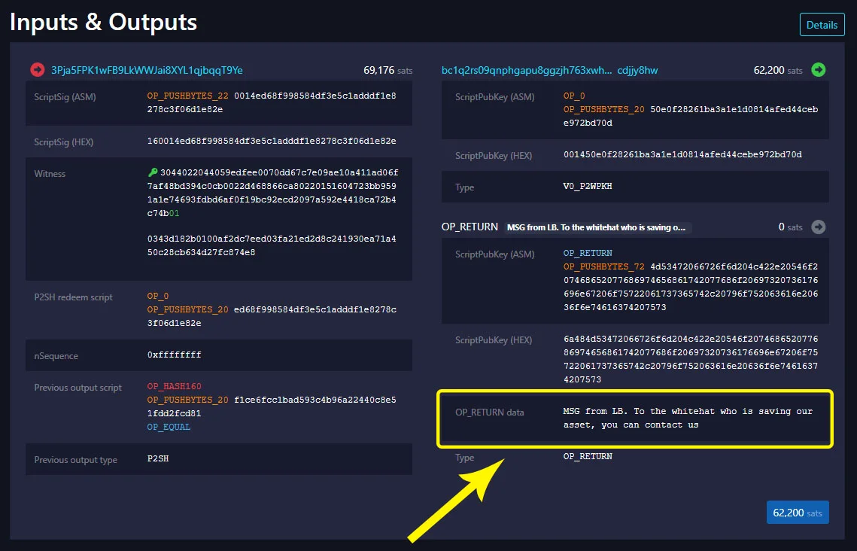The image size is (857, 551).
Task: Click the ScriptSig (HEX) value
Action: point(272,141)
